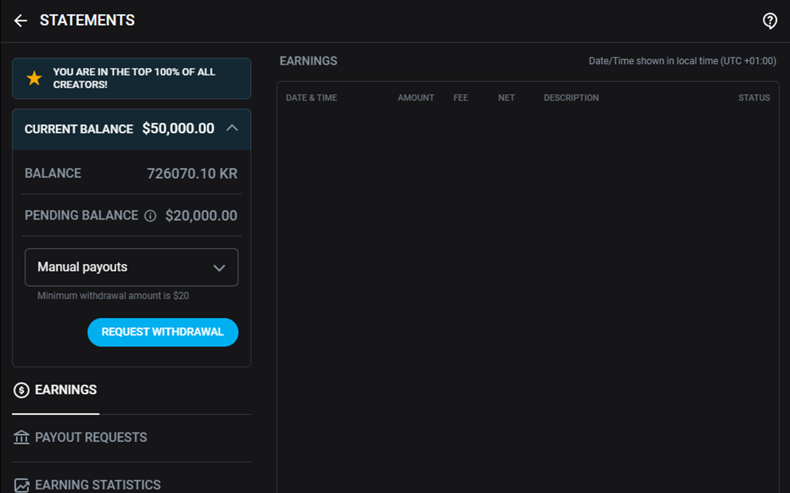Click the top 100% of creators banner
The height and width of the screenshot is (493, 790).
click(x=131, y=78)
